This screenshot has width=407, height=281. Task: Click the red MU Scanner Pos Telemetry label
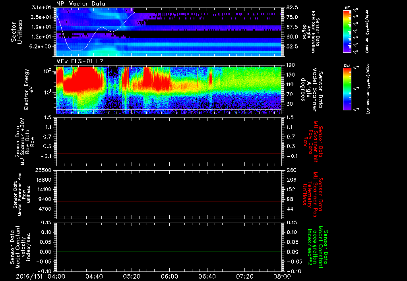pos(312,194)
